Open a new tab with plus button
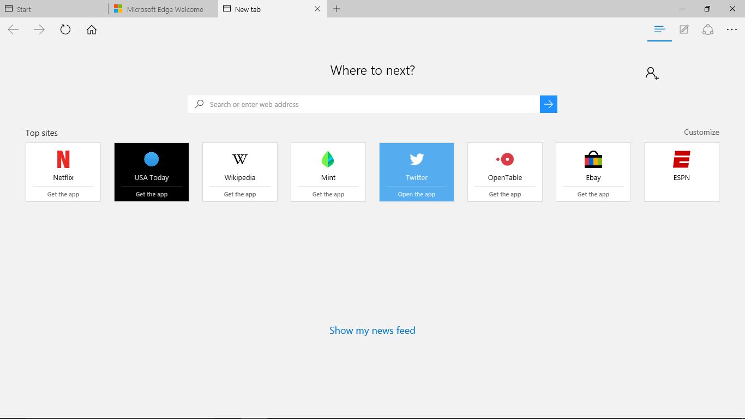Viewport: 745px width, 419px height. click(x=337, y=9)
